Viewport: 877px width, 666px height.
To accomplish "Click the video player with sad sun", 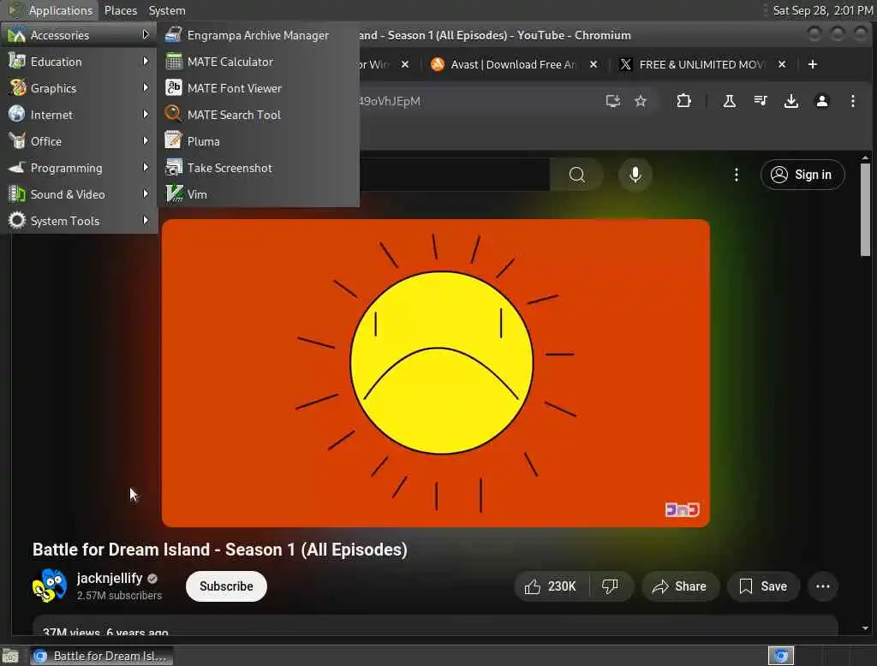I will click(x=436, y=373).
